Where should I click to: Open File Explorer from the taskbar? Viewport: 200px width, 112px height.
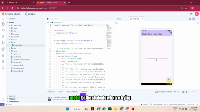click(116, 109)
